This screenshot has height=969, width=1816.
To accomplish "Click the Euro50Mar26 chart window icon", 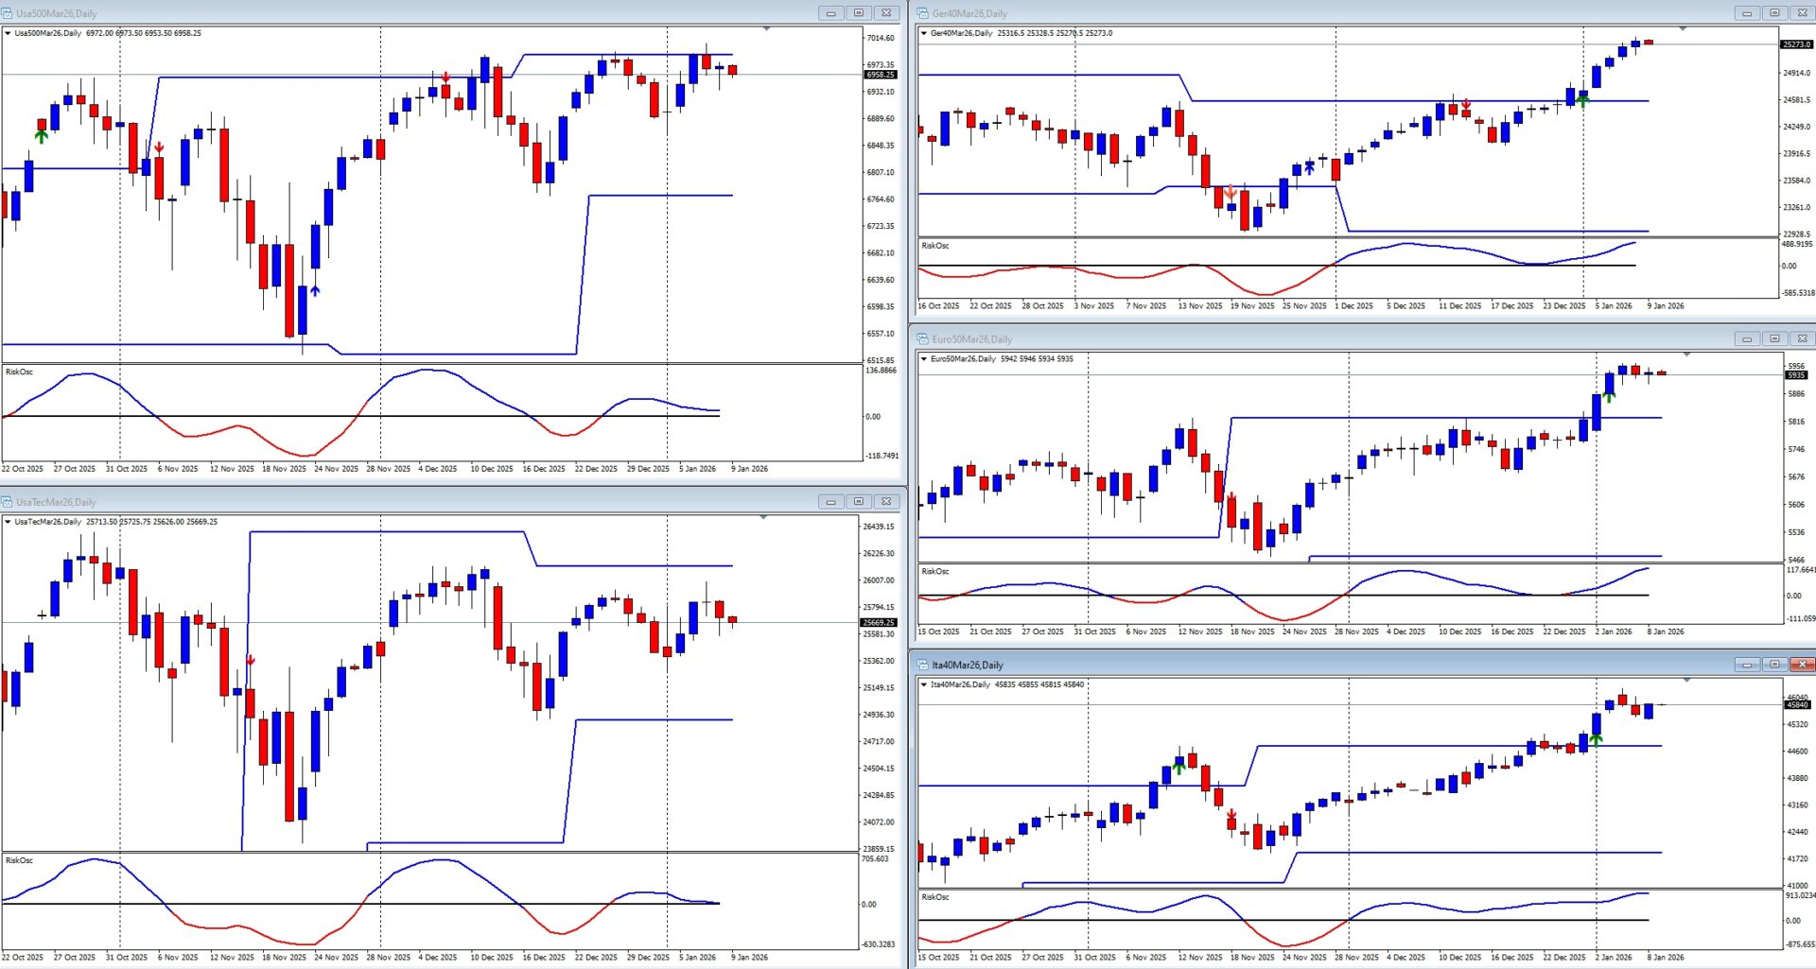I will 923,339.
